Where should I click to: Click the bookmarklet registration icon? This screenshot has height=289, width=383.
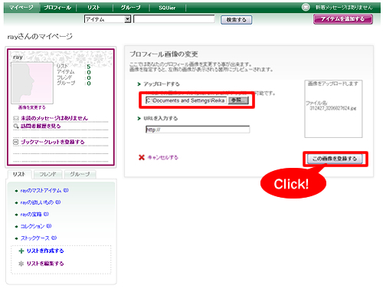[16, 142]
